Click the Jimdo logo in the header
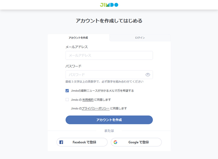The width and height of the screenshot is (218, 159). pos(109,5)
